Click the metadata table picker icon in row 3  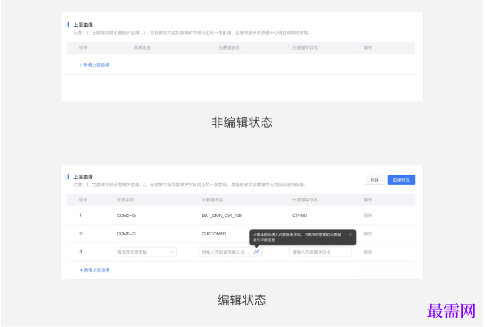256,252
